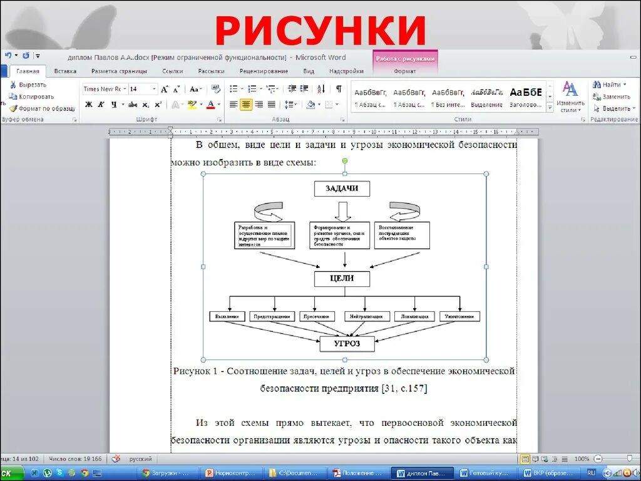The width and height of the screenshot is (641, 481).
Task: Click the Align Left icon
Action: coord(233,105)
